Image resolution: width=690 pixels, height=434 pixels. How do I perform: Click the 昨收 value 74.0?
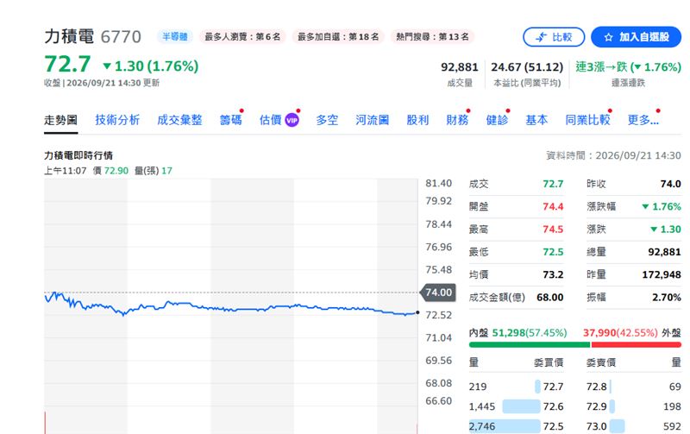coord(670,184)
